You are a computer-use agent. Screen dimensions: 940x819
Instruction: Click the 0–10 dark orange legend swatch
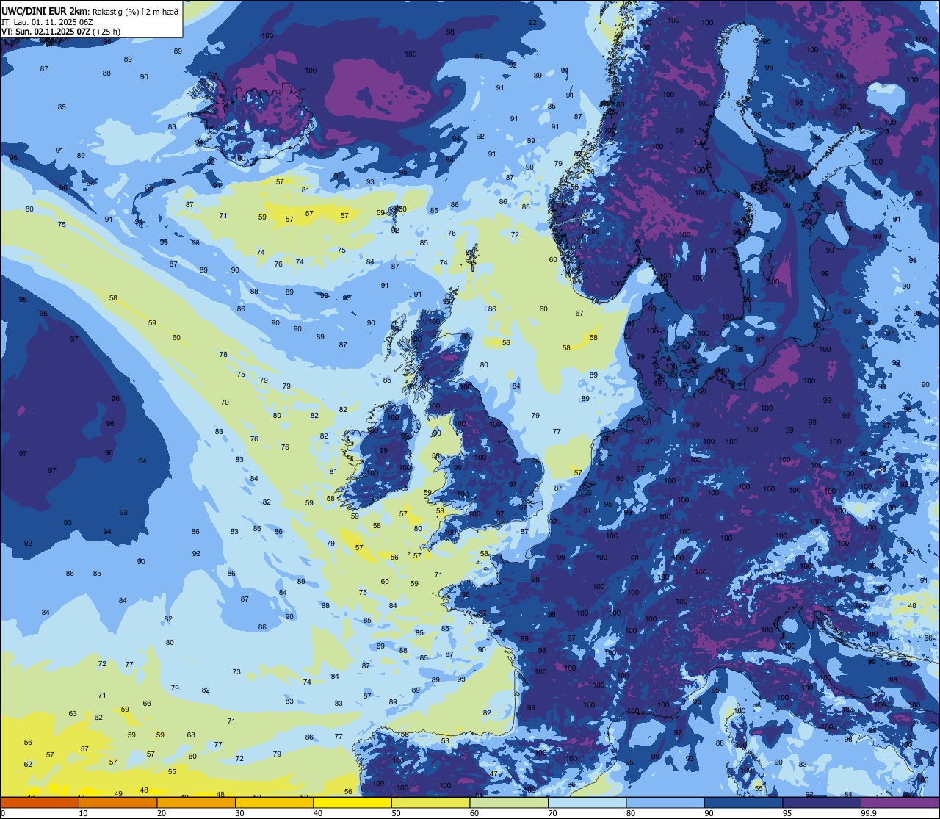40,802
